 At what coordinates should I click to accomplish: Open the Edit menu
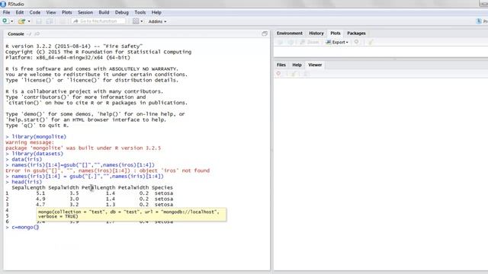pyautogui.click(x=20, y=12)
